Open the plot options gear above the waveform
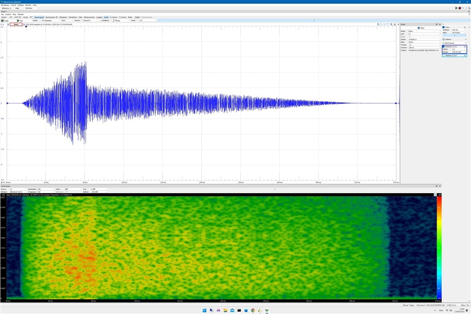Screen dimensions: 471x314 coord(395,24)
